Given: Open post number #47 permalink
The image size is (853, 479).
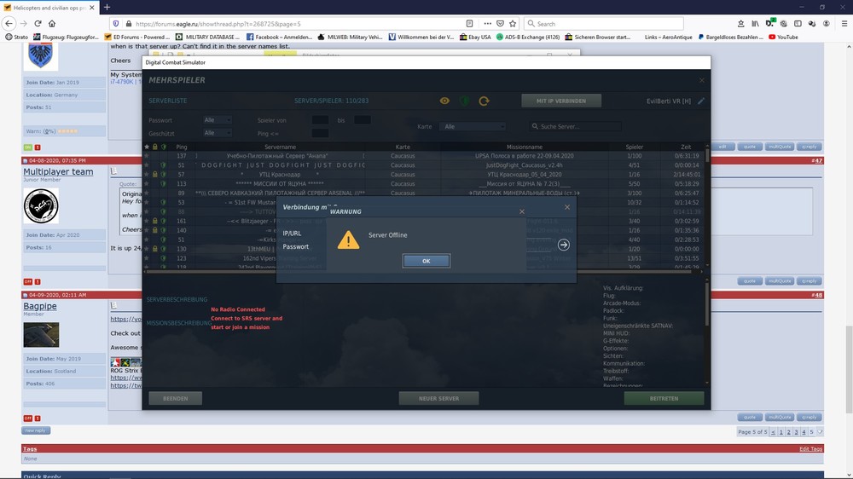Looking at the screenshot, I should [x=817, y=160].
